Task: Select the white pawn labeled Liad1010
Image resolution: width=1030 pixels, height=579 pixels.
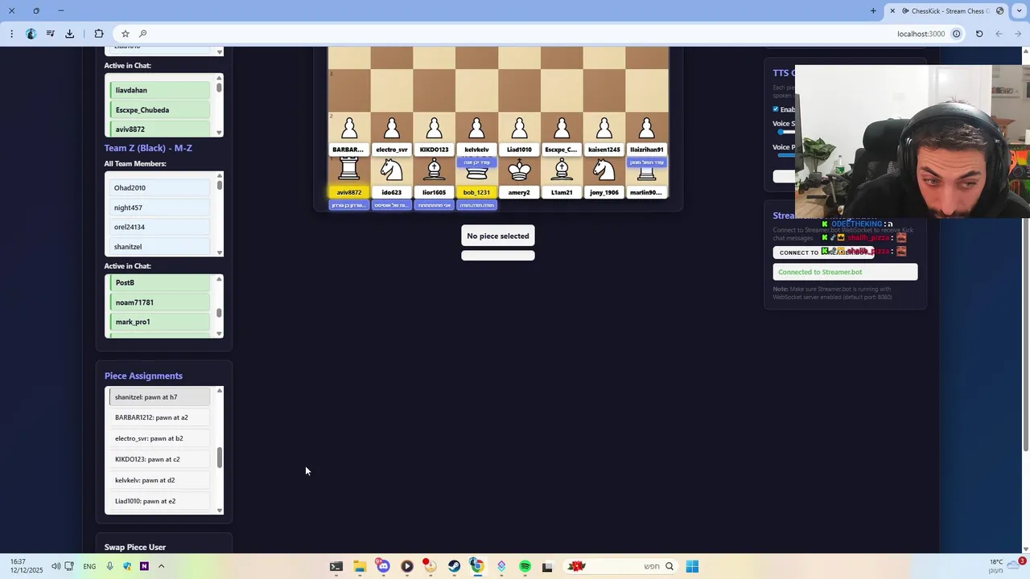Action: 519,128
